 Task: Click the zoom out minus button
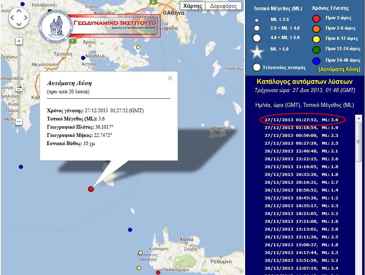click(x=19, y=122)
